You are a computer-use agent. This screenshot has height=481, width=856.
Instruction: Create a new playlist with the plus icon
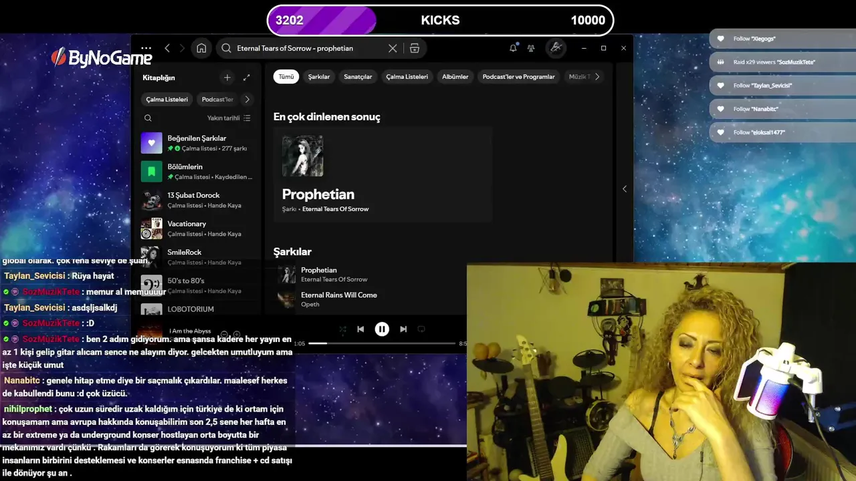click(227, 77)
